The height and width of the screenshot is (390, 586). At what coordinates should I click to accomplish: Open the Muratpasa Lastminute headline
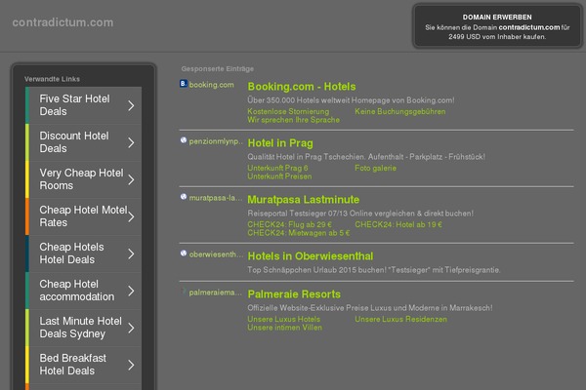tap(303, 200)
